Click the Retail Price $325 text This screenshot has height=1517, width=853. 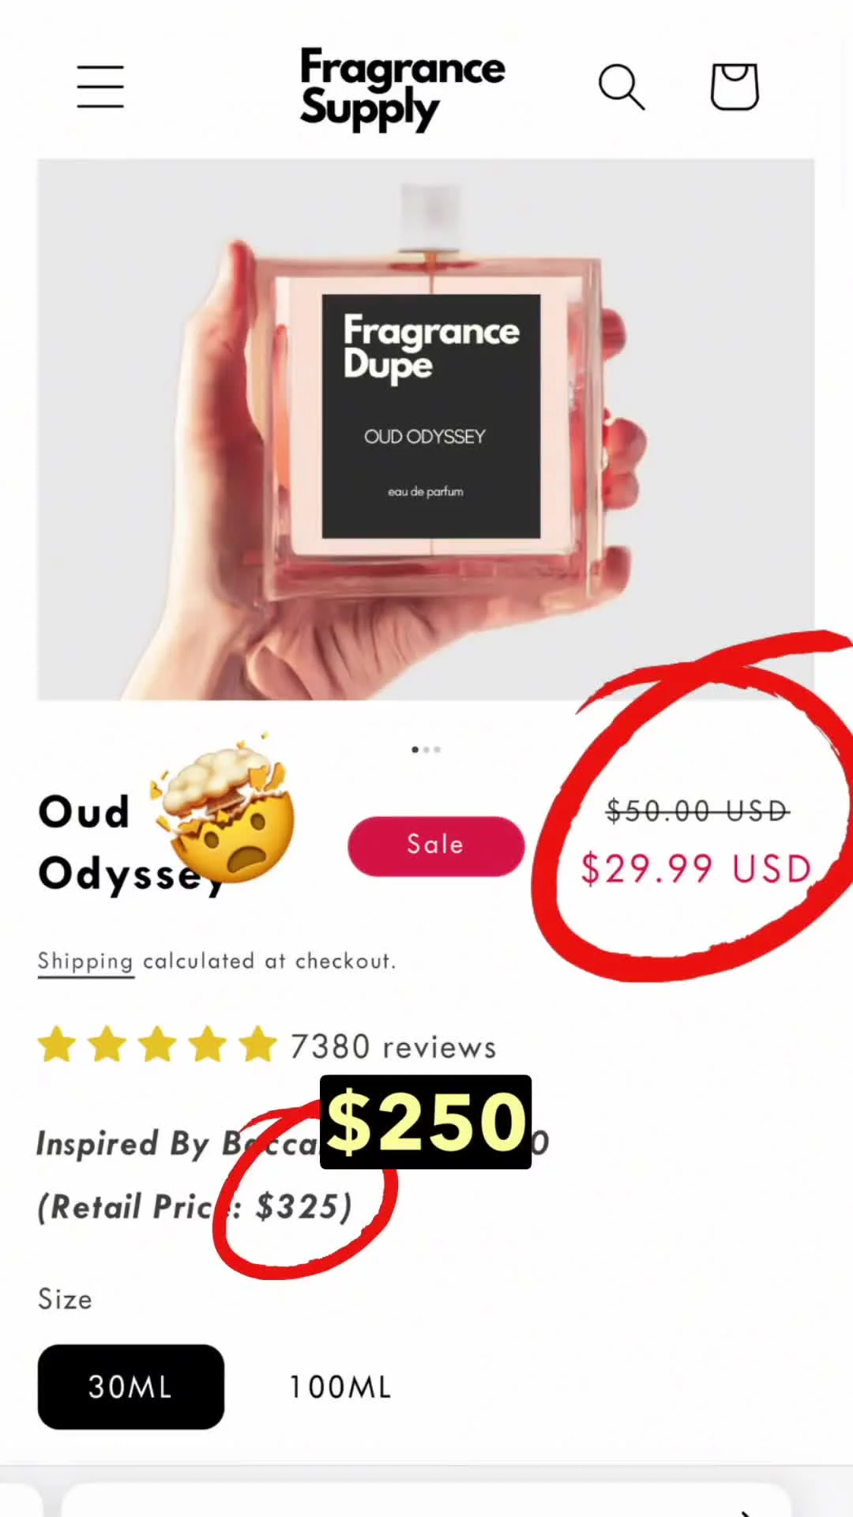click(x=194, y=1206)
